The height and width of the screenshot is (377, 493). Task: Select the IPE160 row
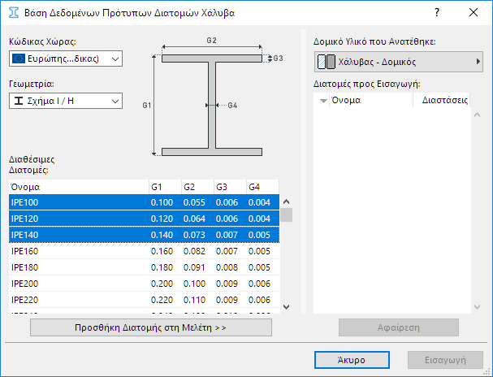(x=144, y=251)
